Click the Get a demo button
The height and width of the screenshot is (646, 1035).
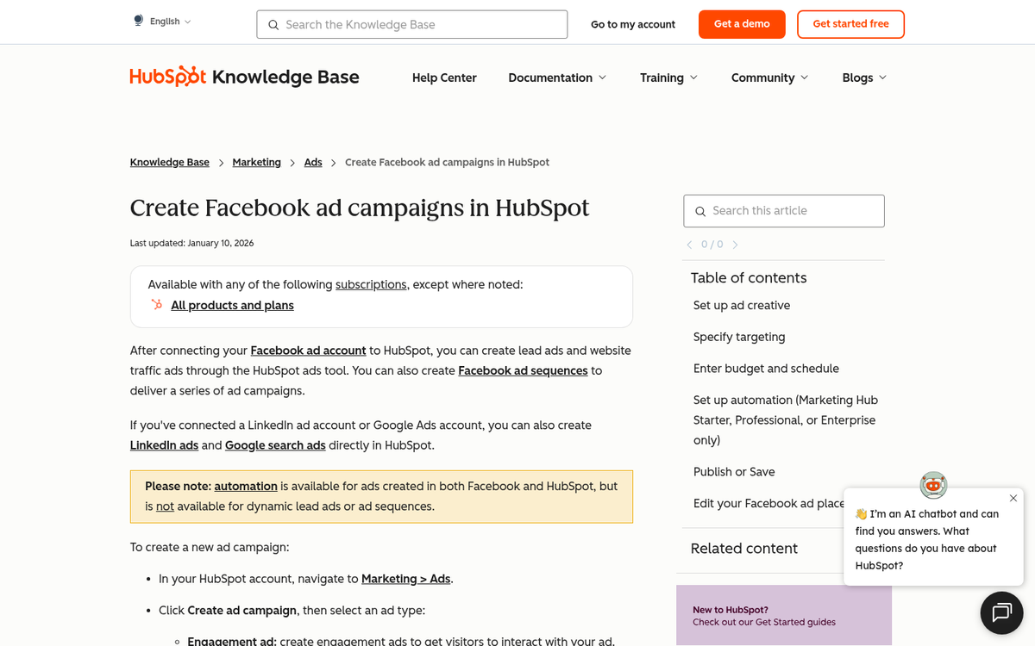[742, 24]
